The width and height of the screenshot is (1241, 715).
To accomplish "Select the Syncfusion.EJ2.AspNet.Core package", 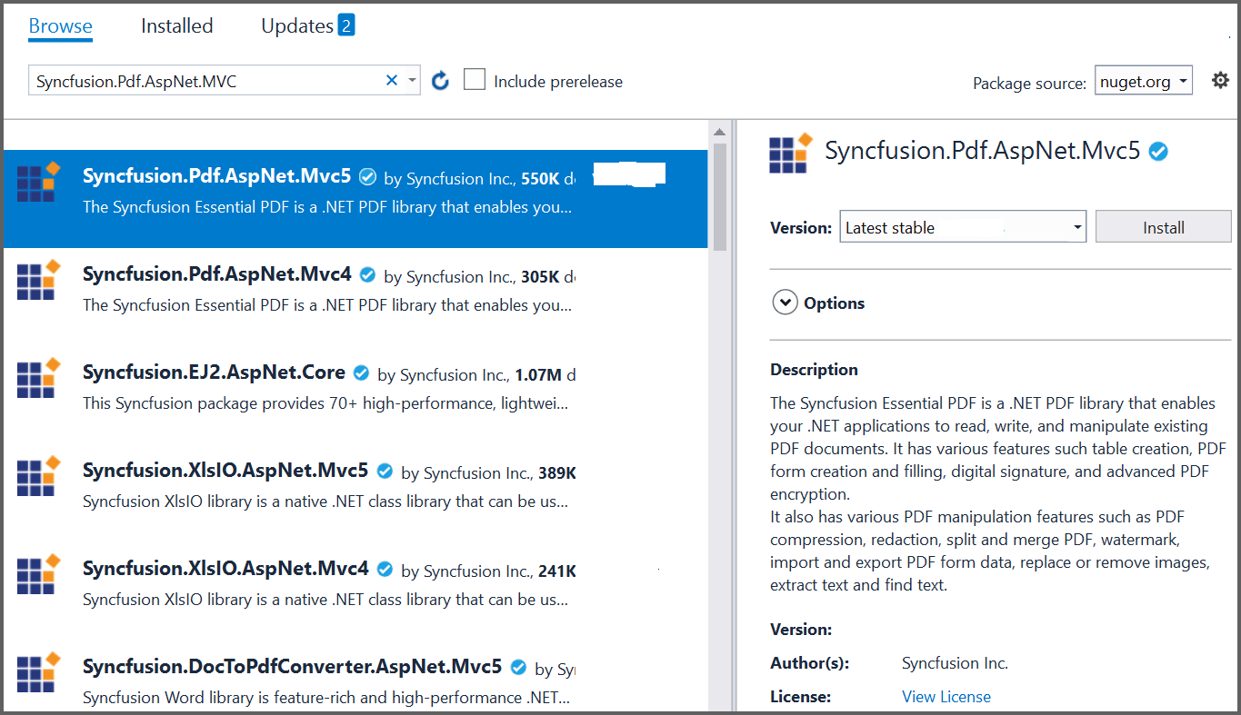I will click(355, 395).
